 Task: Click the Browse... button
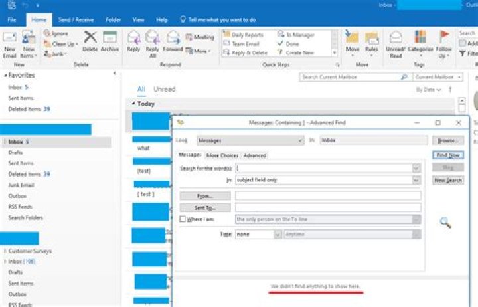pos(448,140)
